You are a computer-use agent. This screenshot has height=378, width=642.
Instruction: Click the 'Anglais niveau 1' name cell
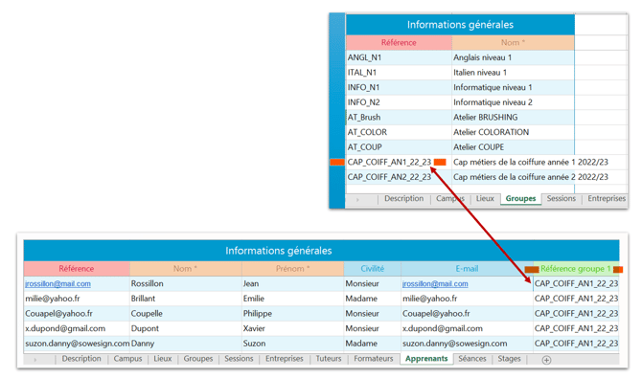[513, 57]
